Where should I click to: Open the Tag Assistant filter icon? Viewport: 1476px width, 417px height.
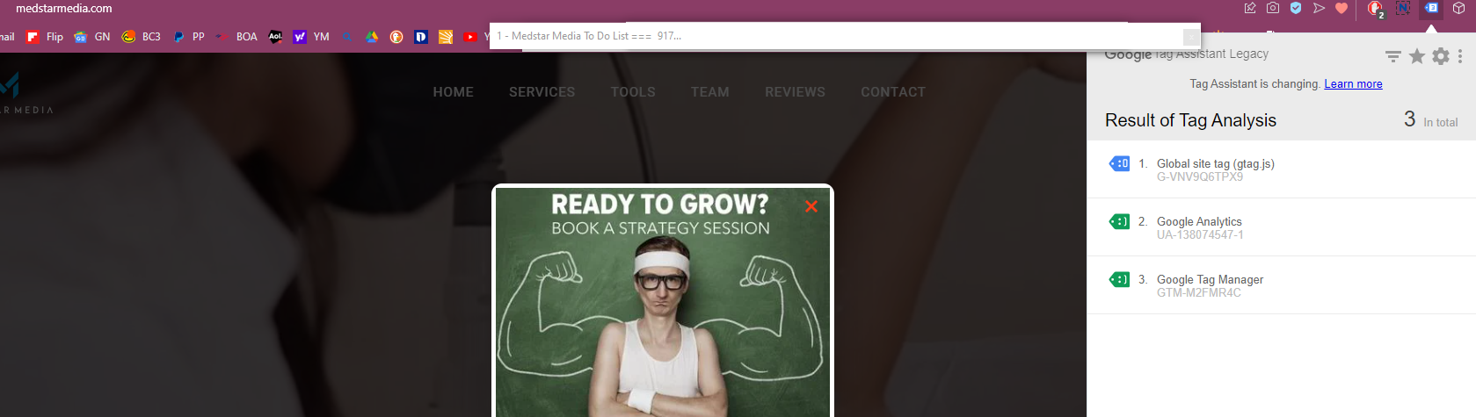click(x=1393, y=56)
